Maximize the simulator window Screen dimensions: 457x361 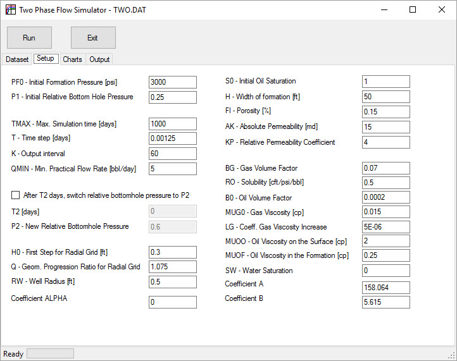tap(412, 9)
